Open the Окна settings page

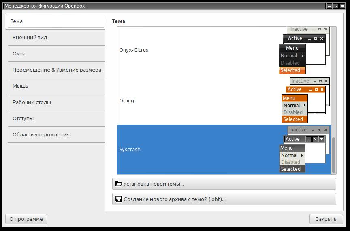pyautogui.click(x=56, y=54)
